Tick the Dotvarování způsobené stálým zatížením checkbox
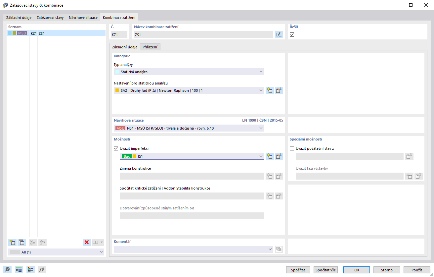The width and height of the screenshot is (434, 277). [x=116, y=208]
